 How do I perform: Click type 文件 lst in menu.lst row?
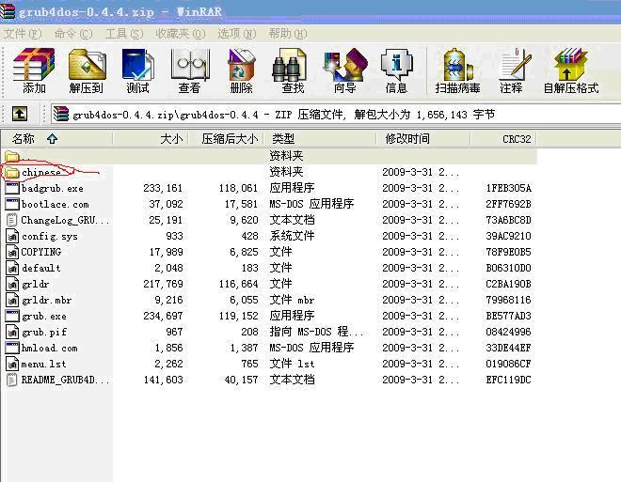click(292, 364)
